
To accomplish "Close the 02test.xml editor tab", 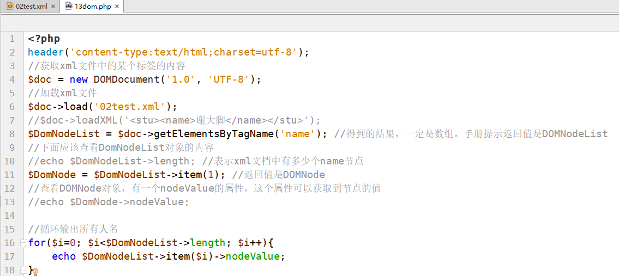I will (x=53, y=7).
